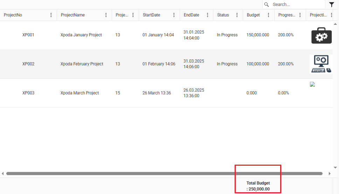Click XP001 briefcase gears image

(x=321, y=36)
